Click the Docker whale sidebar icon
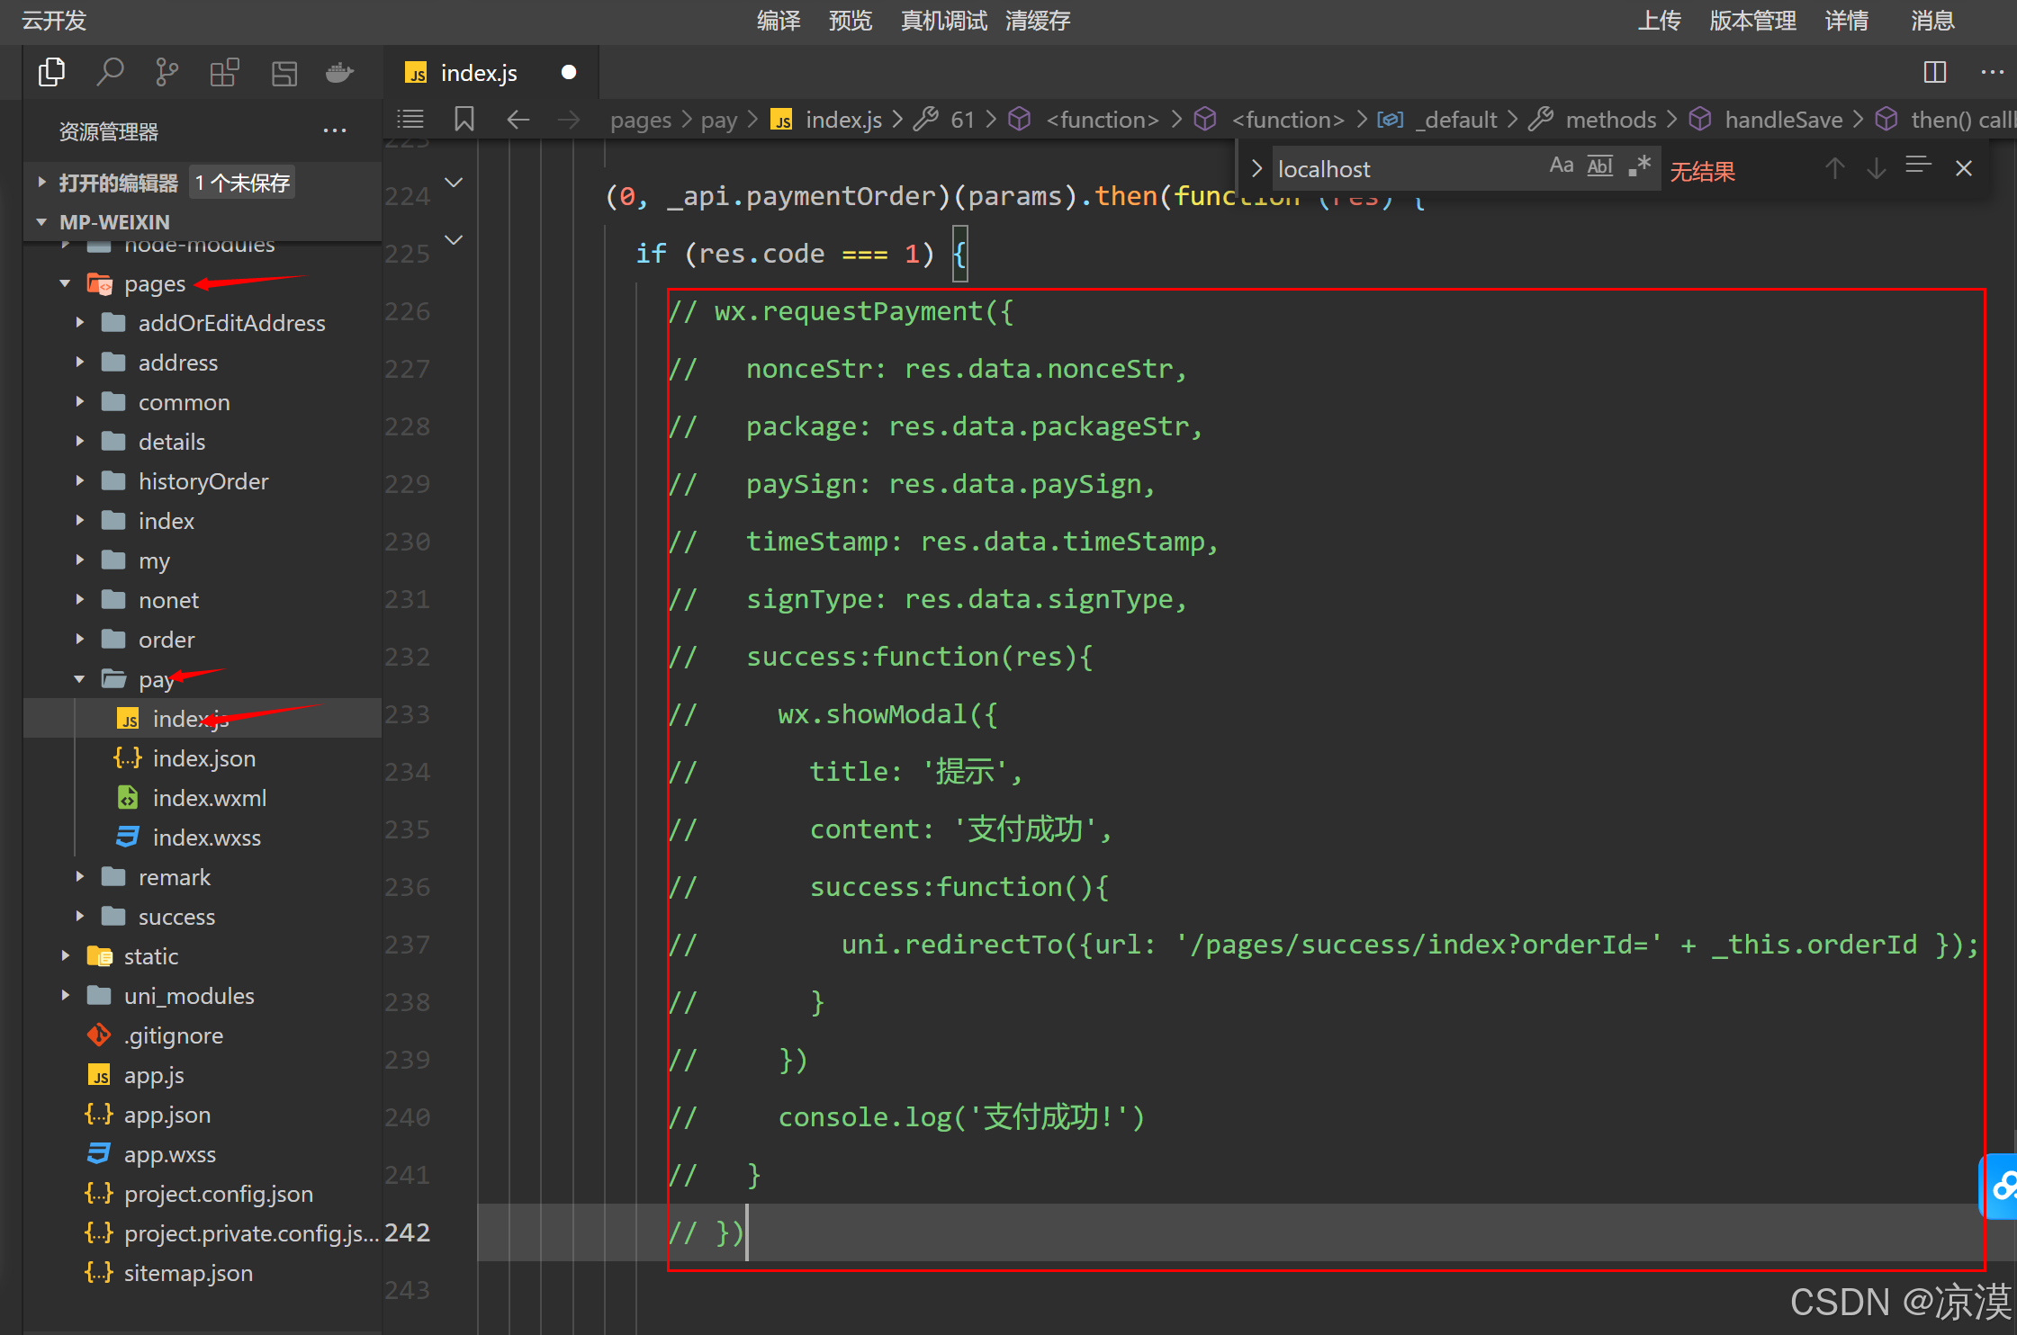Screen dimensions: 2017x1335 (x=339, y=72)
